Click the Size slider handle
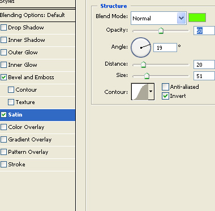The image size is (215, 211). [147, 76]
